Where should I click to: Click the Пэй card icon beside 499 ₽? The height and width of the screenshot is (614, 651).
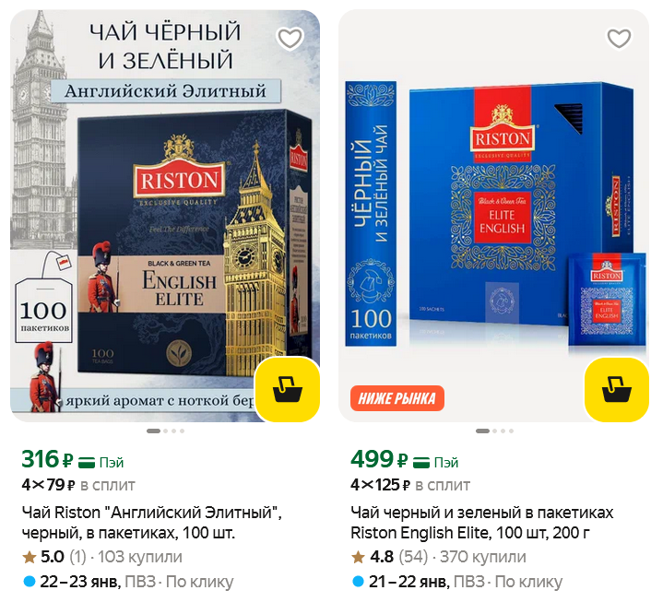pos(421,462)
